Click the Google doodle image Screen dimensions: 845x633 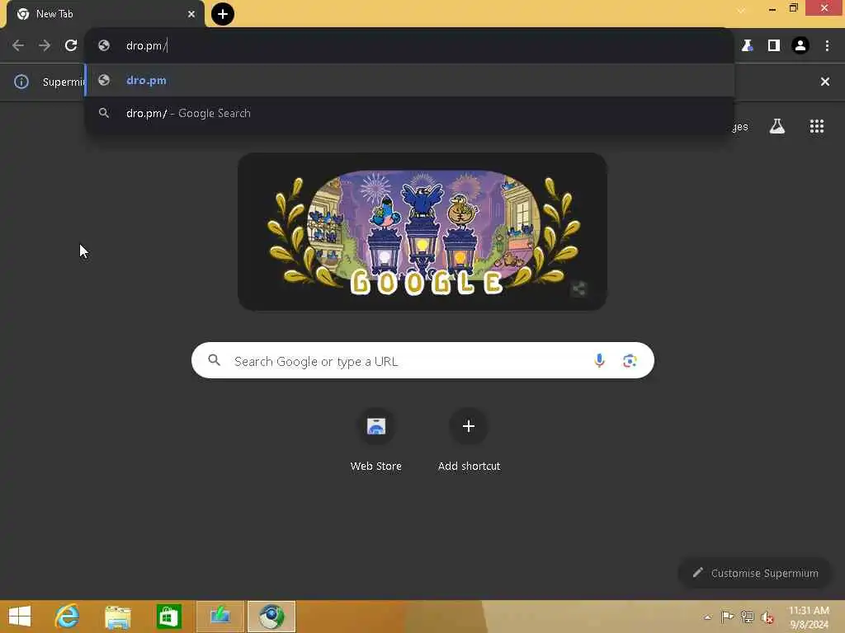click(x=422, y=232)
